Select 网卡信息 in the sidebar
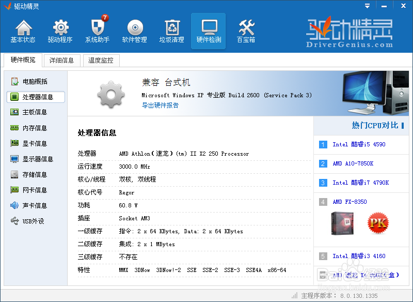 click(35, 190)
